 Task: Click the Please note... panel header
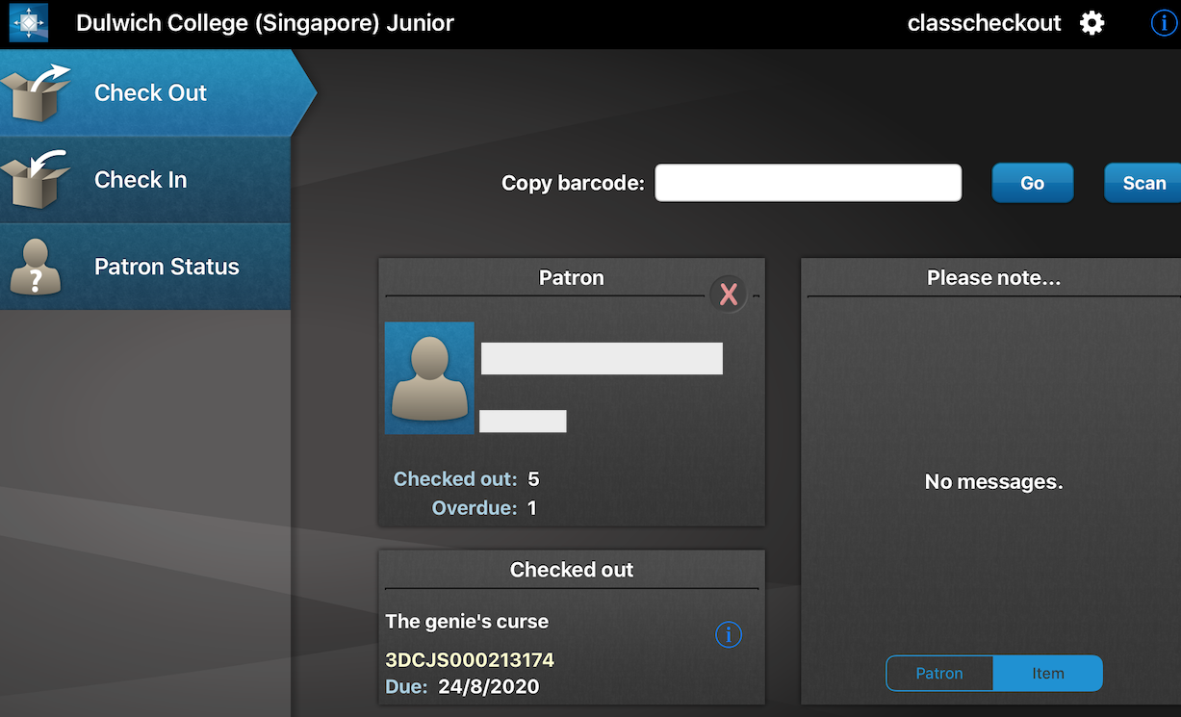click(993, 278)
